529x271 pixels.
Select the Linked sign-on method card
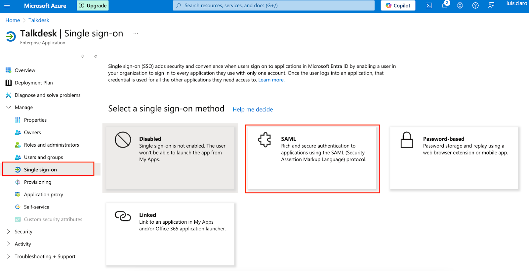tap(170, 234)
